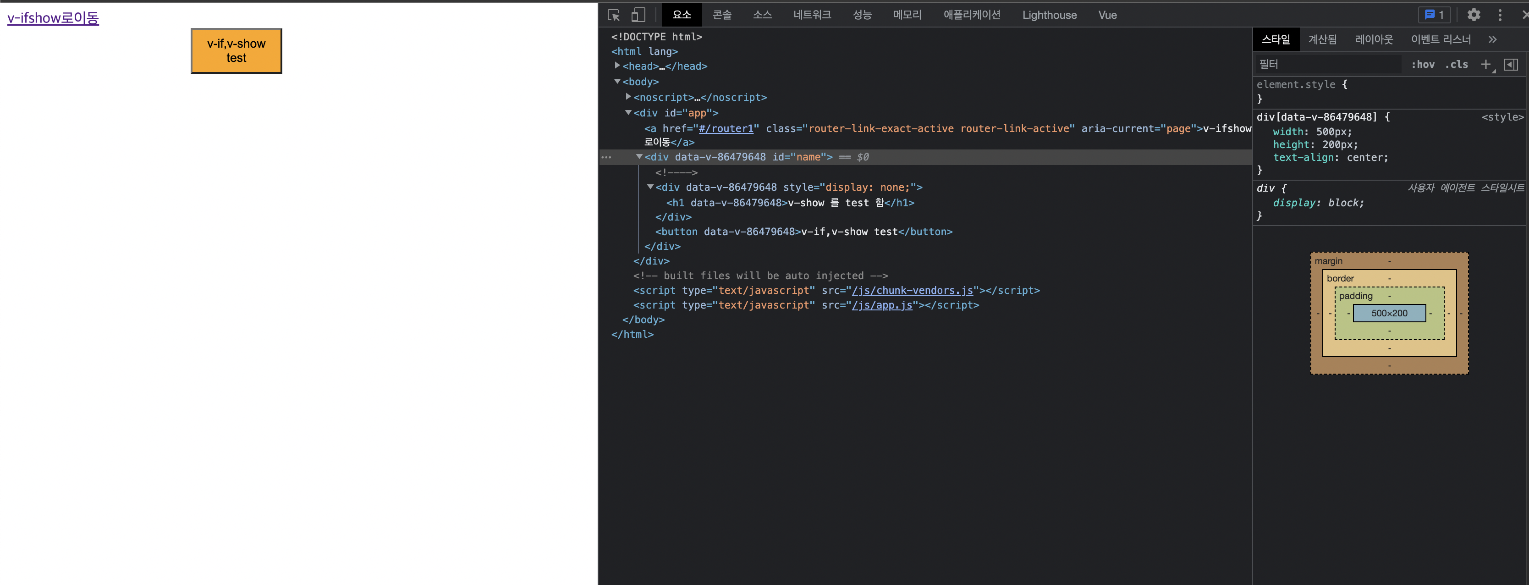
Task: Collapse the div id="app" node
Action: click(628, 113)
